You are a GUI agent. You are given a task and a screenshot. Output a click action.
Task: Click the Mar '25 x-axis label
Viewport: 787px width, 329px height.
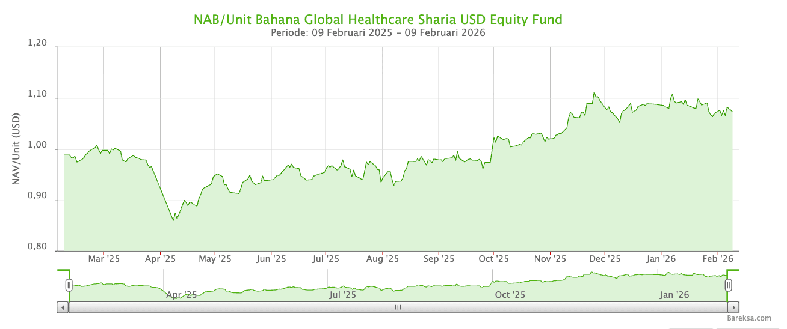coord(104,259)
